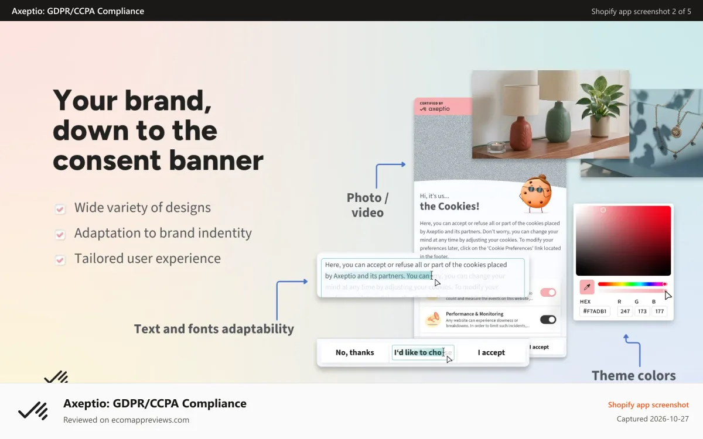Click the "Tailored user experience" text
The image size is (703, 439).
click(x=148, y=259)
